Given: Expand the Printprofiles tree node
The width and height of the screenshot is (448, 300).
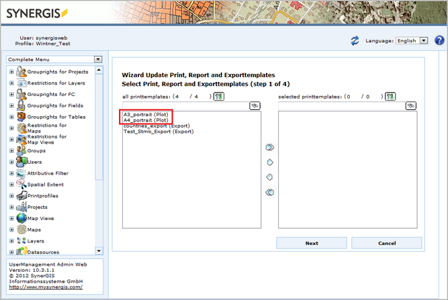Looking at the screenshot, I should (11, 196).
